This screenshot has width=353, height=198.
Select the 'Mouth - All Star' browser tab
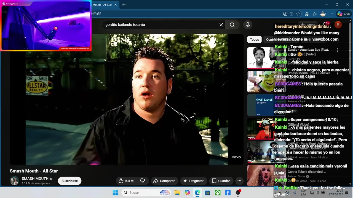(x=102, y=5)
